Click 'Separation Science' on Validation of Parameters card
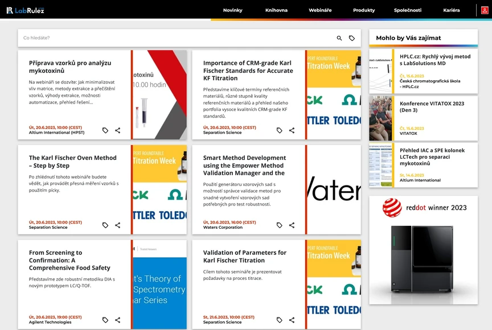 coord(222,322)
